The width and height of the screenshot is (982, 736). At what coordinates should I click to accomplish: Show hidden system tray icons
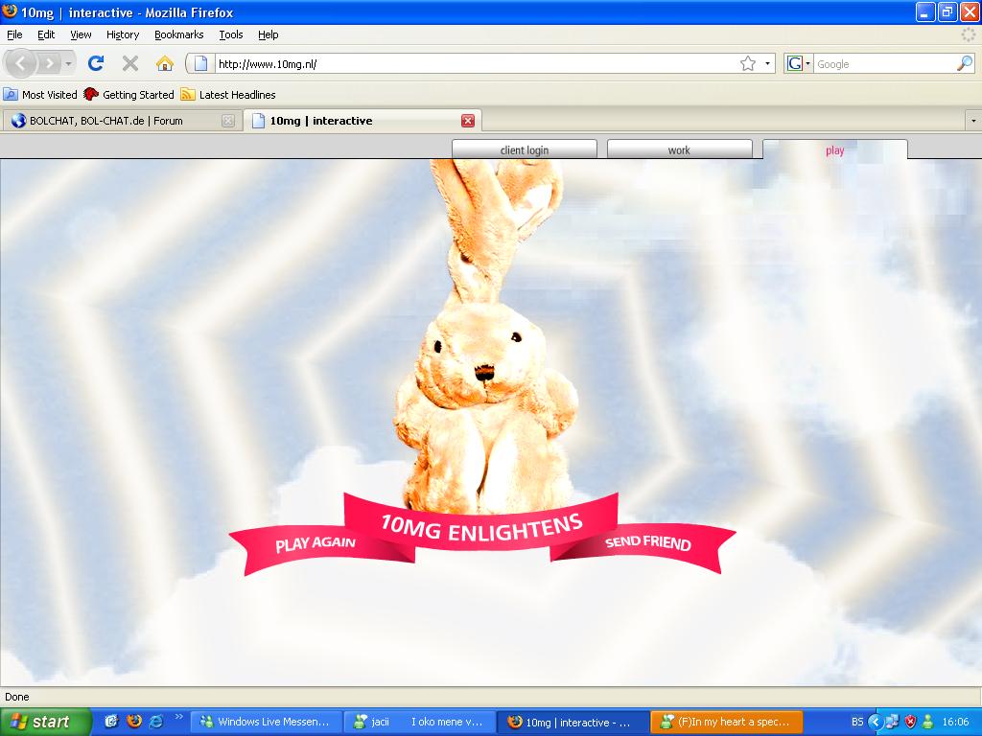[875, 722]
